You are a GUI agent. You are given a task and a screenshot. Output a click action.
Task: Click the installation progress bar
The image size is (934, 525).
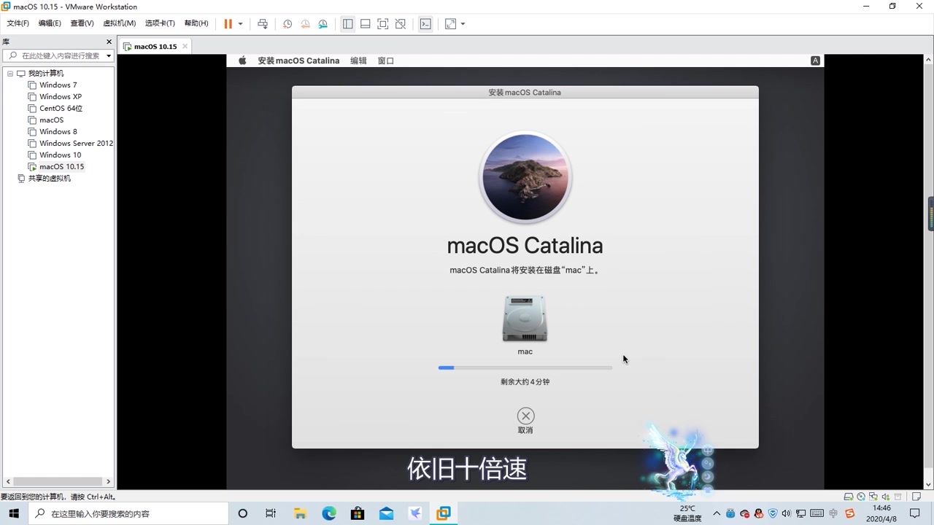point(525,367)
